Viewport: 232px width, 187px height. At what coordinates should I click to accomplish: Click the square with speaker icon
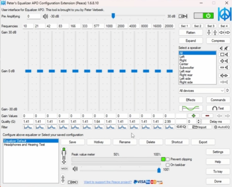(x=224, y=55)
